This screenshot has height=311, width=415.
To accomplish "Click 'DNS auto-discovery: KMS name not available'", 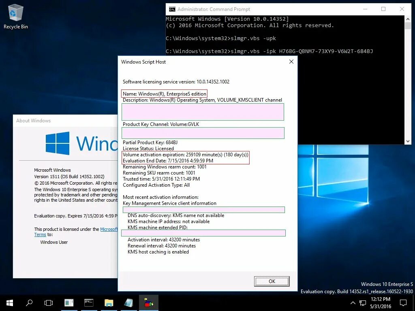I will pos(176,215).
